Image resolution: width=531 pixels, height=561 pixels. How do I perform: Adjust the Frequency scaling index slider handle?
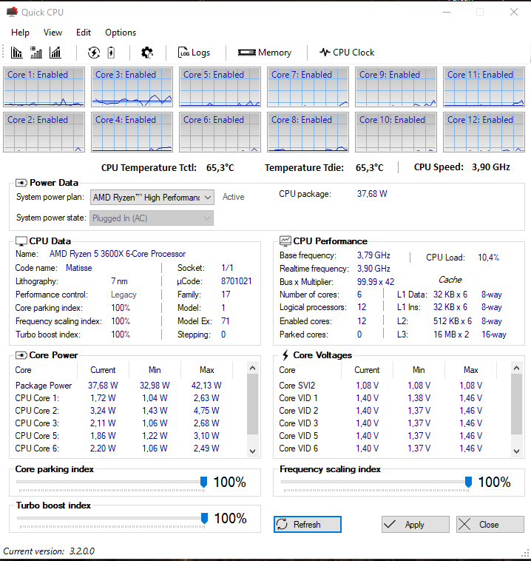point(468,483)
